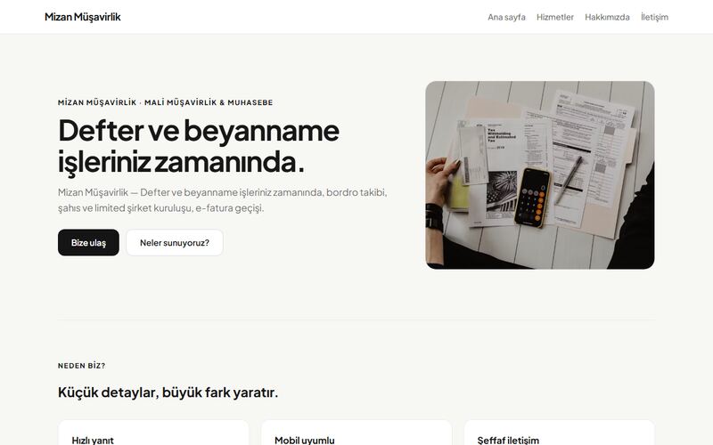Viewport: 713px width, 445px height.
Task: Click the Mali Müşavirlik & Muhasebe tagline
Action: 165,102
